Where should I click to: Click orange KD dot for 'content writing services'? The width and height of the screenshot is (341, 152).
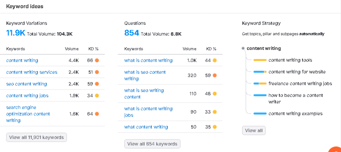(97, 72)
